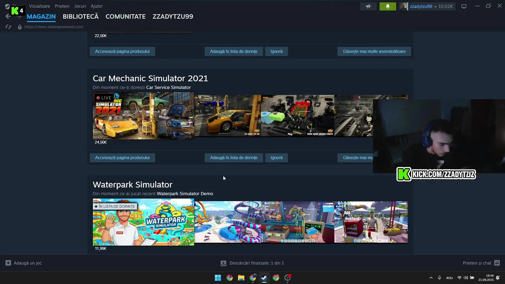View the Waterpark tablet interface screenshot

point(297,222)
